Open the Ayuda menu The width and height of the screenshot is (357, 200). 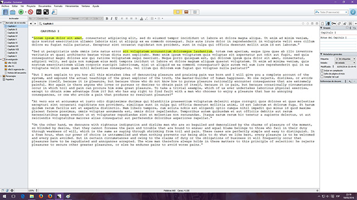pyautogui.click(x=95, y=6)
